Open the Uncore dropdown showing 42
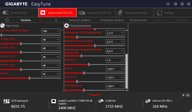The width and height of the screenshot is (192, 112). pos(51,74)
